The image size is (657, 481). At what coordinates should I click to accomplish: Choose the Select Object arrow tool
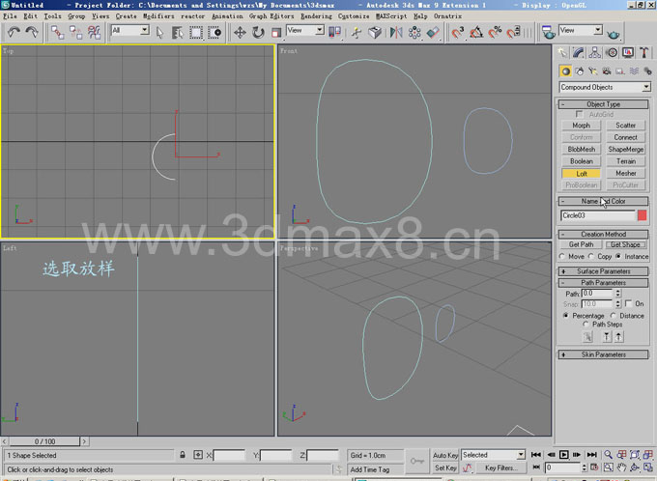pos(159,32)
